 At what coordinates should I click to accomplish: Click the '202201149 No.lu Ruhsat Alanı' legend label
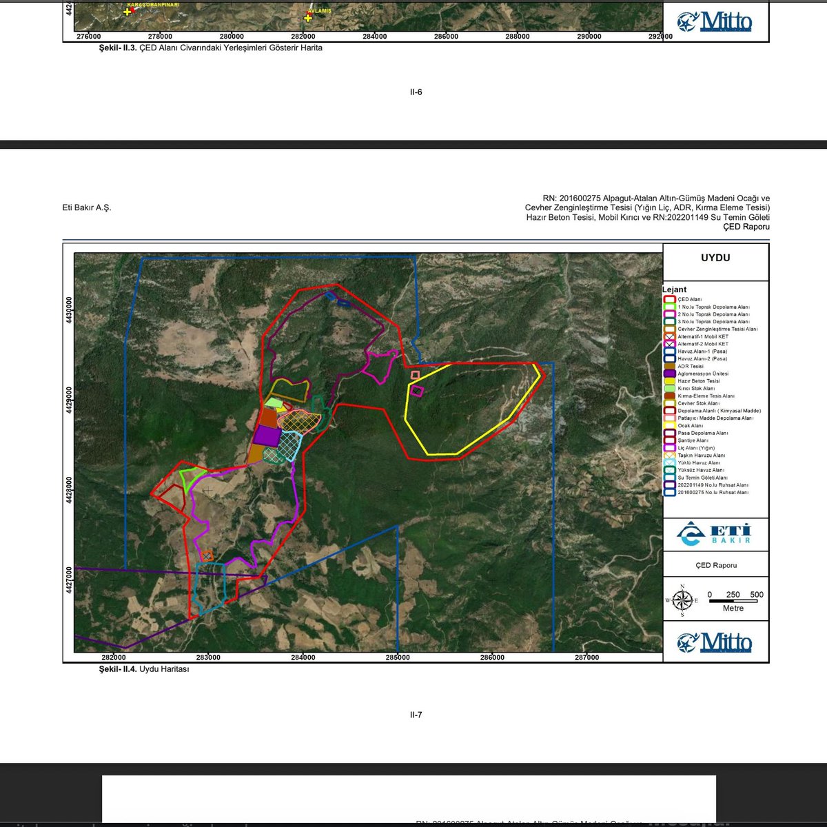[713, 485]
